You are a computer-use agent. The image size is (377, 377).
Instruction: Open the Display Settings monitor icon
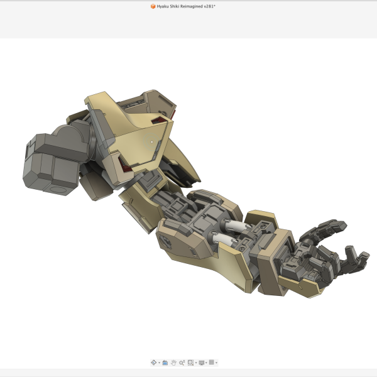pyautogui.click(x=202, y=363)
